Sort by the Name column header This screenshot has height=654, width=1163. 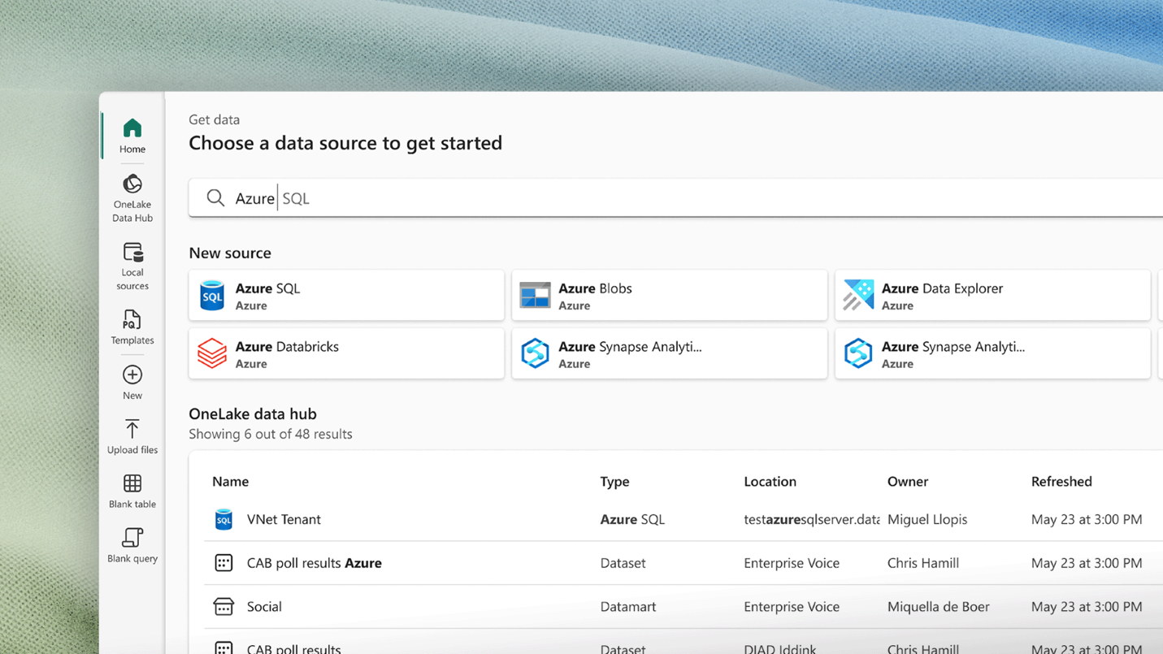point(231,482)
